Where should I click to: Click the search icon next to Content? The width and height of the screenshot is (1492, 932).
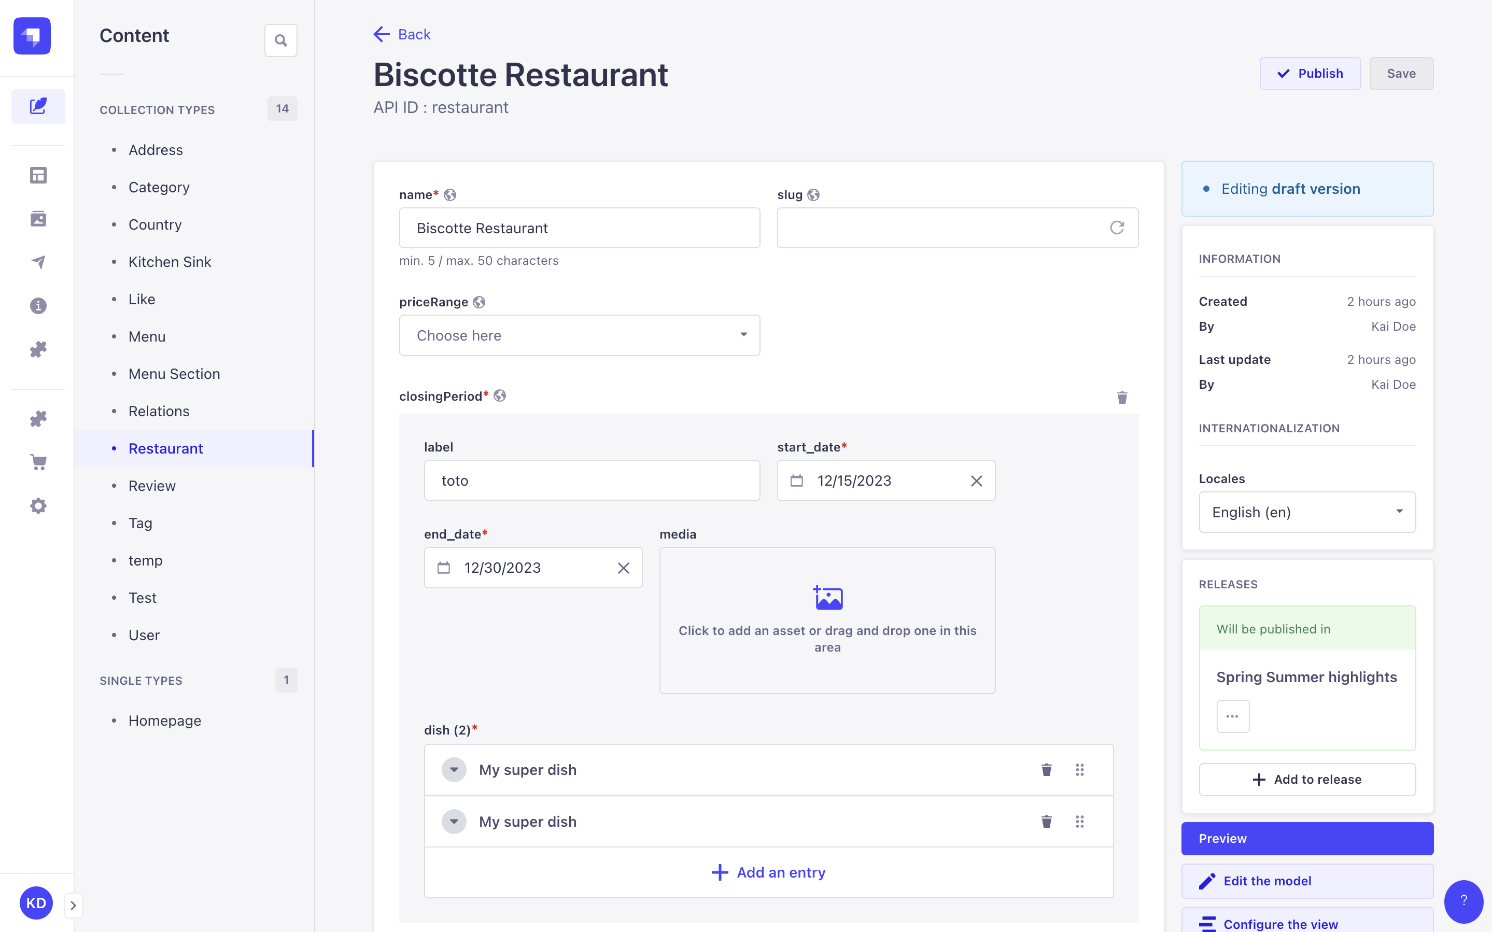point(281,39)
